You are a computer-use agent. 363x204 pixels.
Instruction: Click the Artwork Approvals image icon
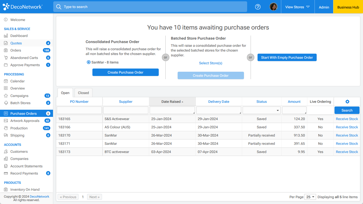[6, 121]
